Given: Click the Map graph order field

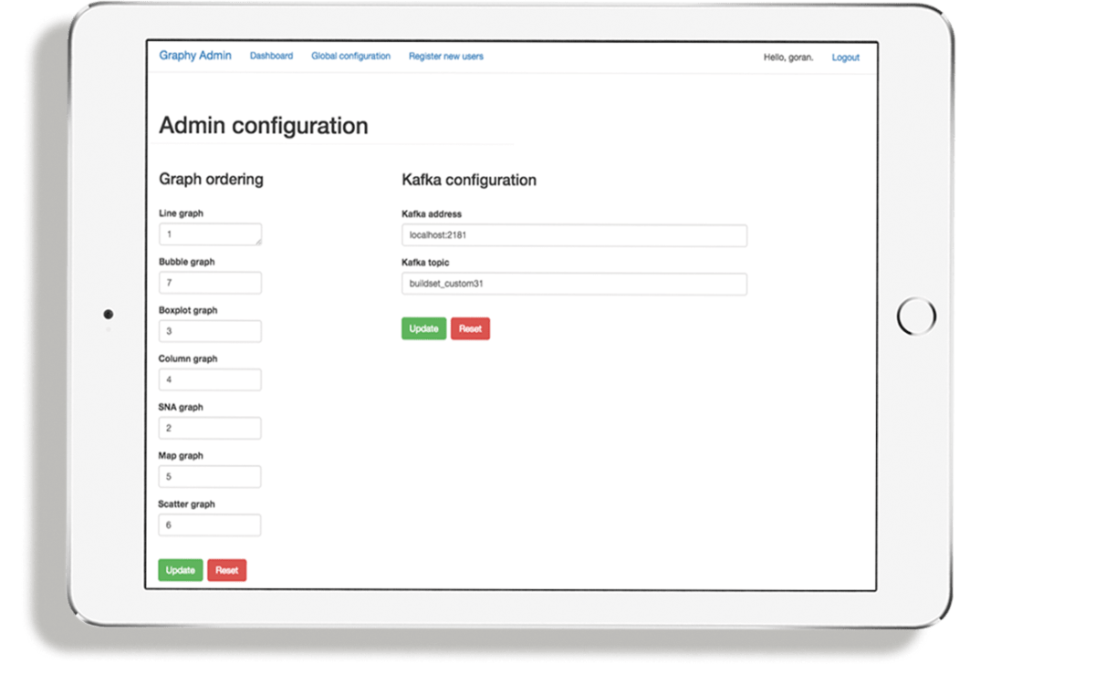Looking at the screenshot, I should pyautogui.click(x=209, y=476).
